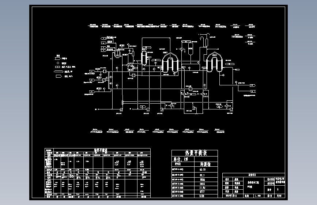The width and height of the screenshot is (317, 205).
Task: Select the PFD drawing name cell in the title block
Action: (253, 185)
